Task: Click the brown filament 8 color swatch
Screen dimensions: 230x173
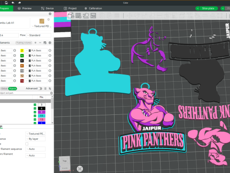Action: pyautogui.click(x=22, y=66)
